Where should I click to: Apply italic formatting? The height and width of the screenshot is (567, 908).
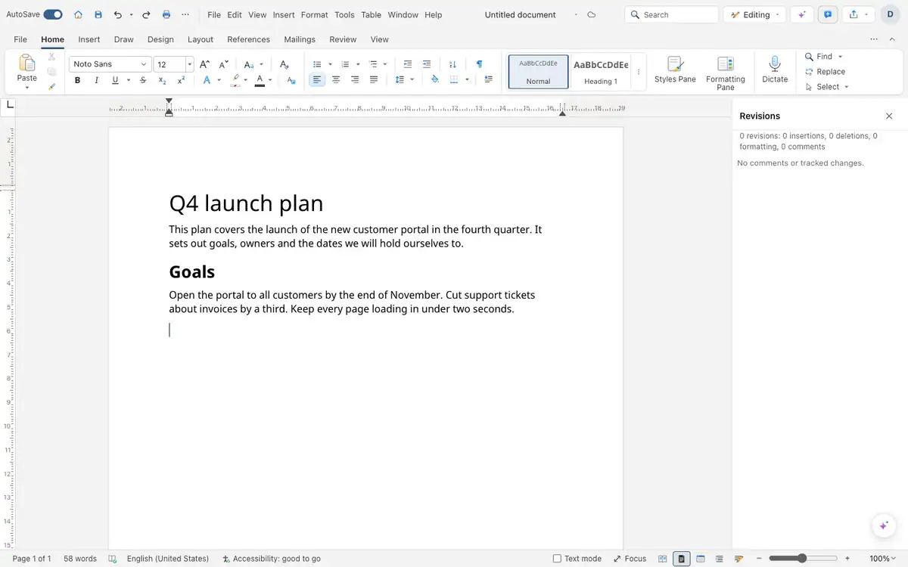click(96, 80)
